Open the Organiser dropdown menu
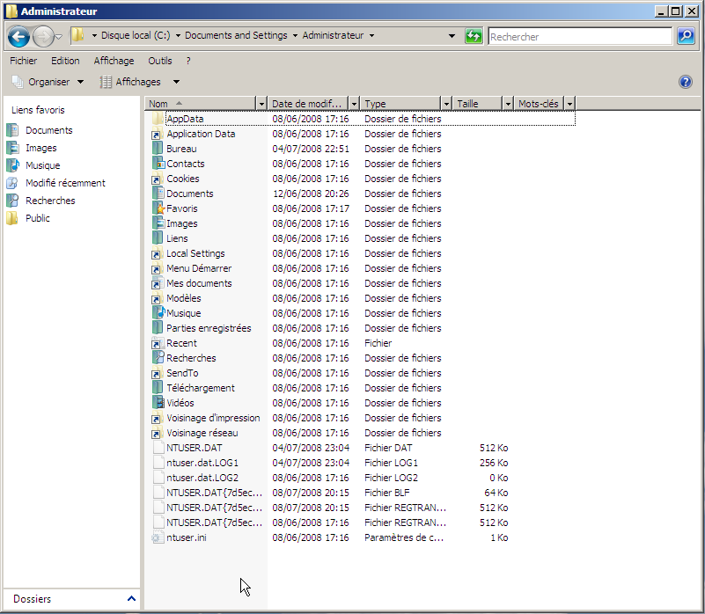This screenshot has height=614, width=705. [48, 82]
